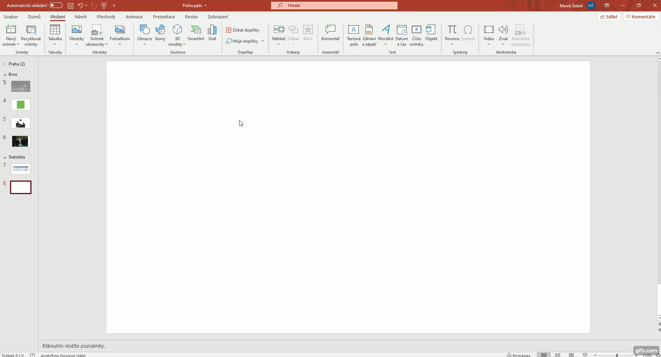Expand the Praha (2) section
This screenshot has height=357, width=661.
(5, 64)
